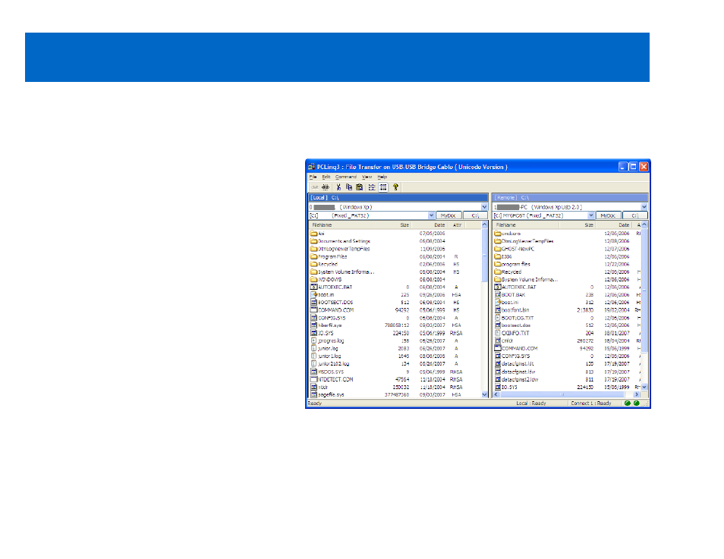The height and width of the screenshot is (559, 724).
Task: Click the local MyDoc button
Action: pos(449,215)
